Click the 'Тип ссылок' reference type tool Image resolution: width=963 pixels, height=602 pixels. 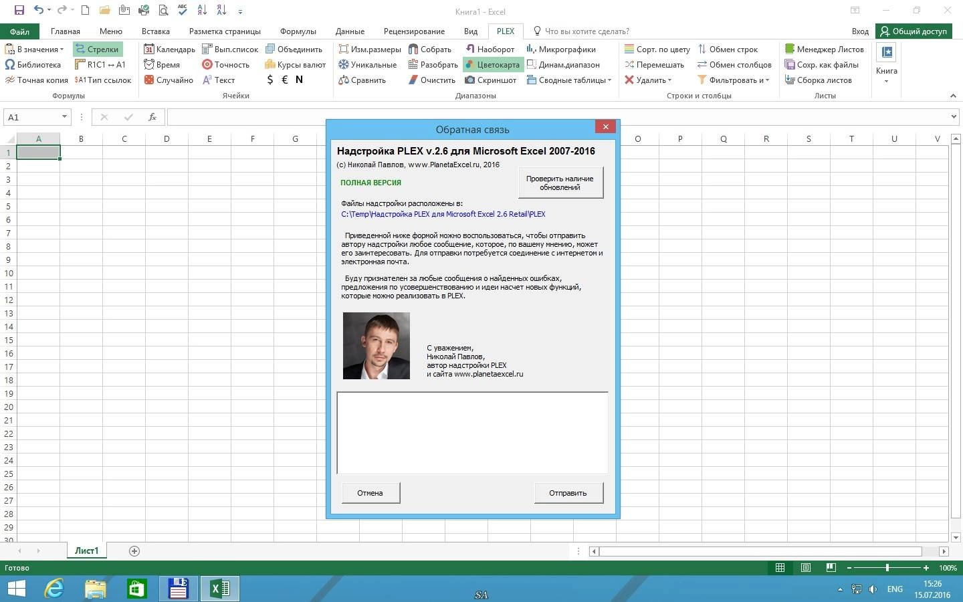coord(103,80)
